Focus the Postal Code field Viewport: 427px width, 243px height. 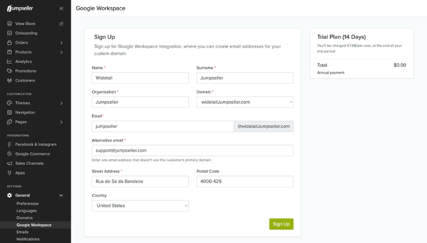pos(244,181)
